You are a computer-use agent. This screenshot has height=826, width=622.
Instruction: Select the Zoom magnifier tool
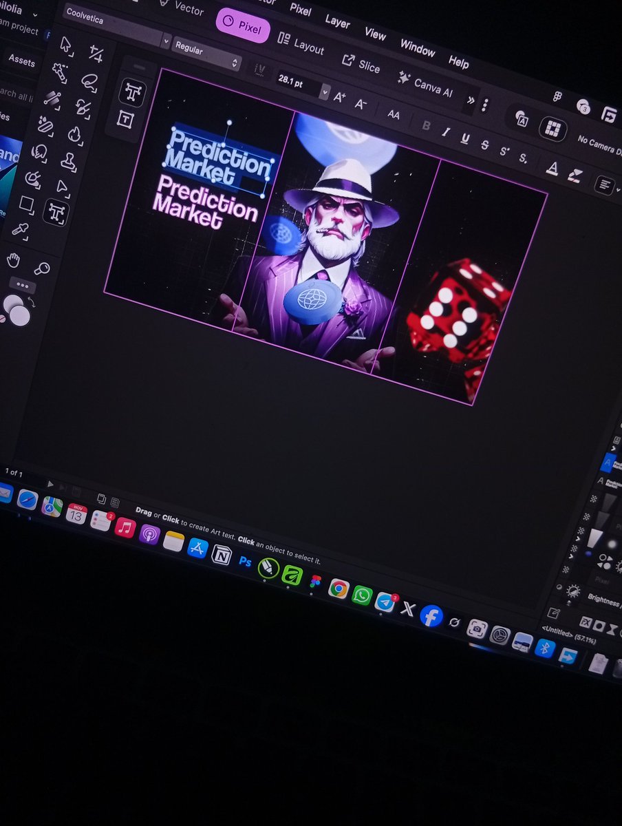42,268
